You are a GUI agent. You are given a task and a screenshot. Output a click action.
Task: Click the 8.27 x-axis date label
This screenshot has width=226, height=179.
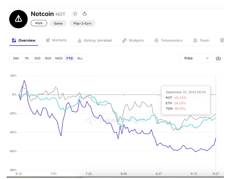(159, 174)
